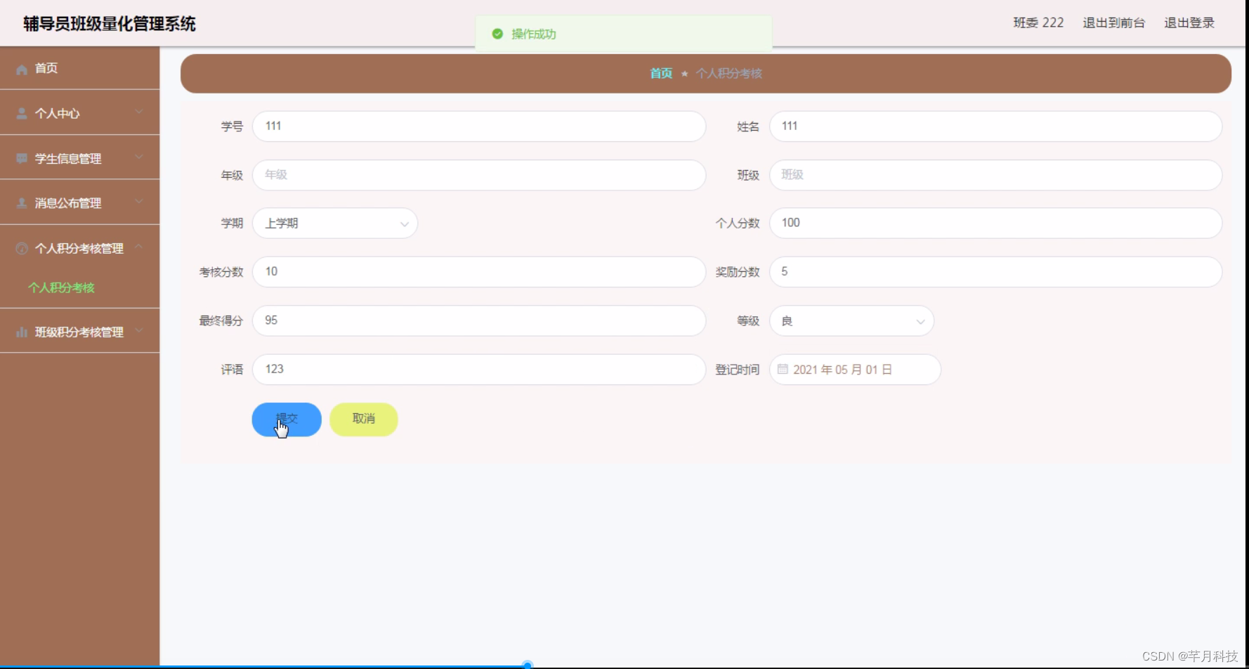
Task: Click the home icon beside 首页
Action: point(21,68)
